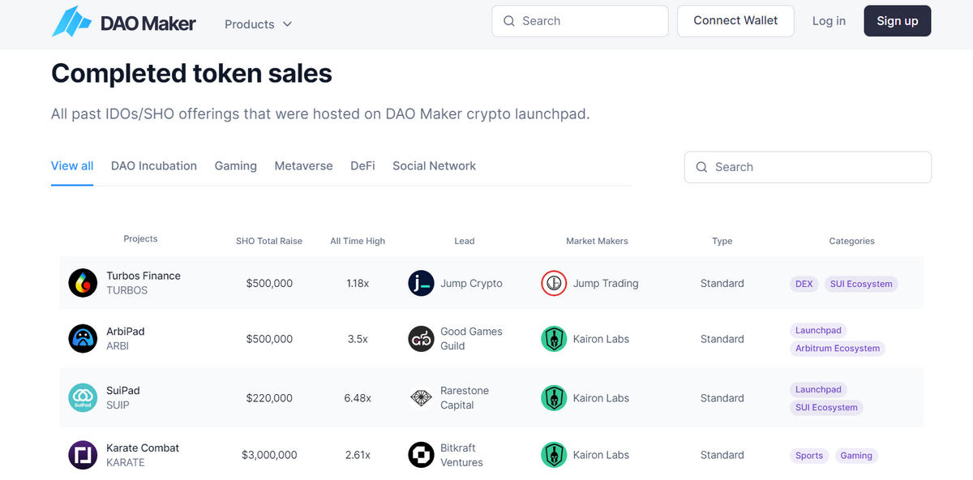The width and height of the screenshot is (973, 480).
Task: Click the Rarestone Capital icon
Action: point(421,398)
